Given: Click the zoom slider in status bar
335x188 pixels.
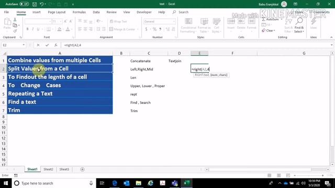Looking at the screenshot, I should pyautogui.click(x=309, y=175).
